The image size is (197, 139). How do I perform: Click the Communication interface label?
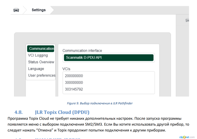82,50
